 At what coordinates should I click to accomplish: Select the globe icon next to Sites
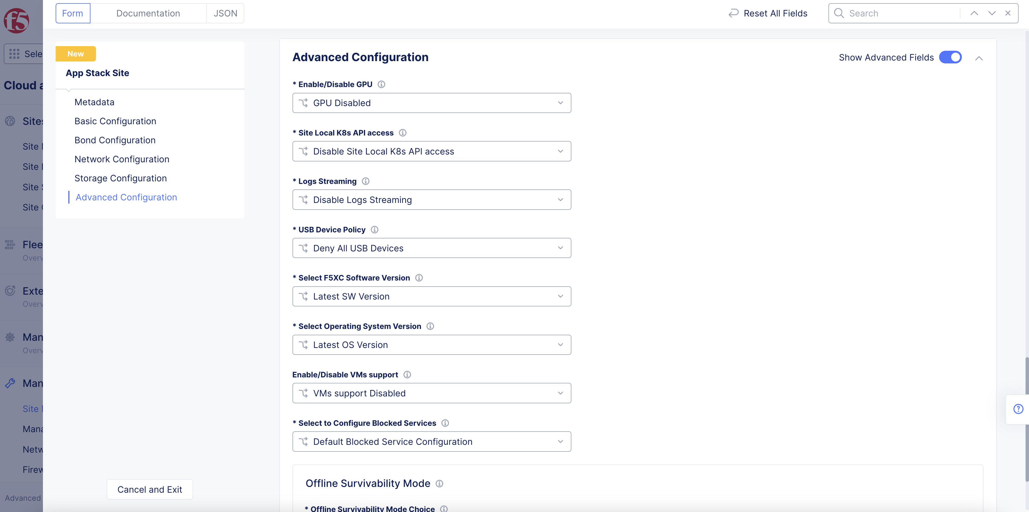pyautogui.click(x=10, y=121)
